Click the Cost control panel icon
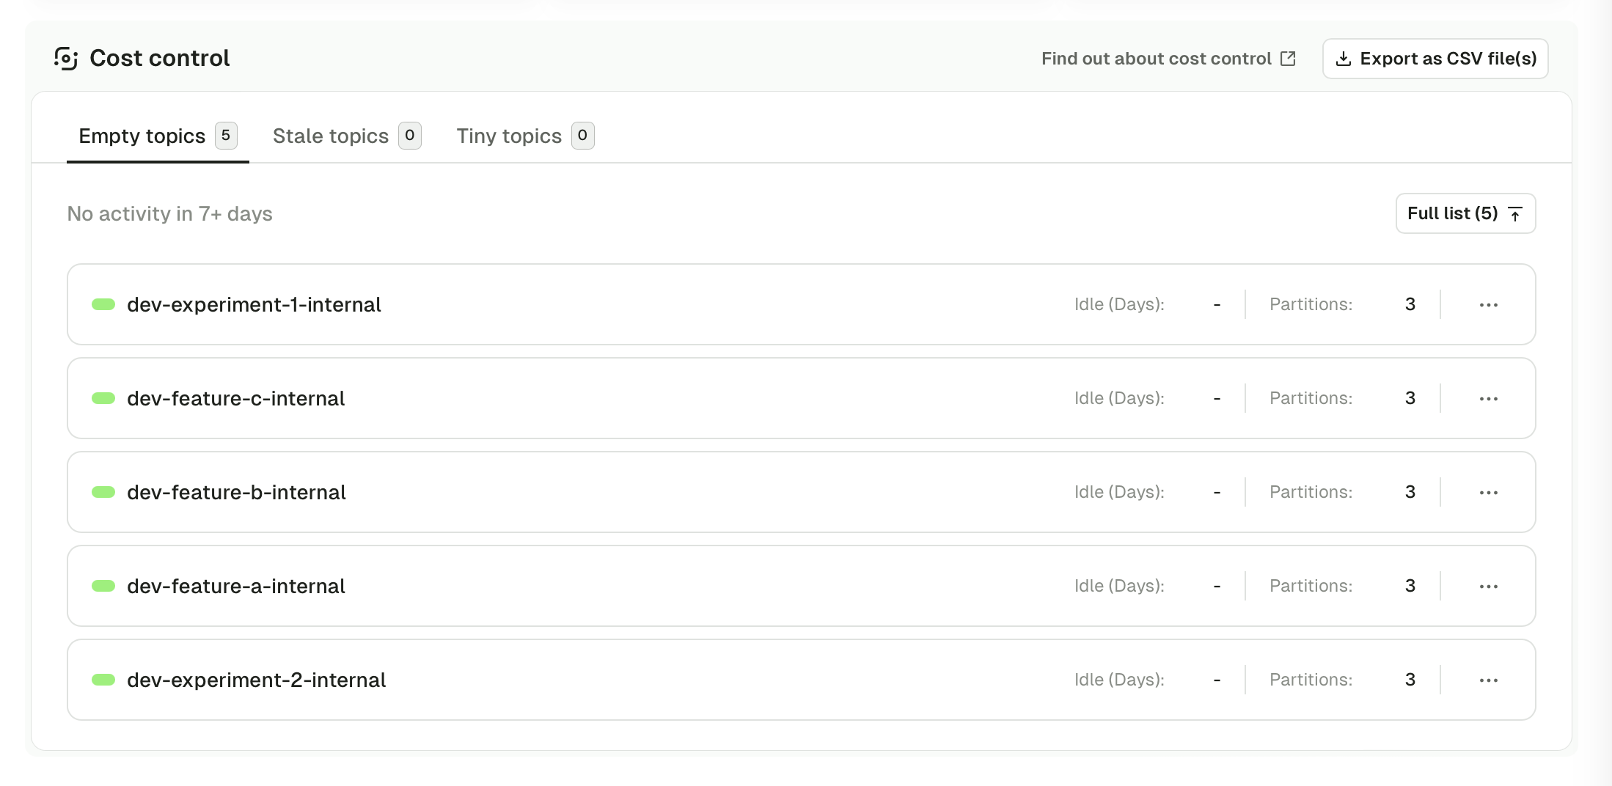The image size is (1612, 786). (66, 57)
